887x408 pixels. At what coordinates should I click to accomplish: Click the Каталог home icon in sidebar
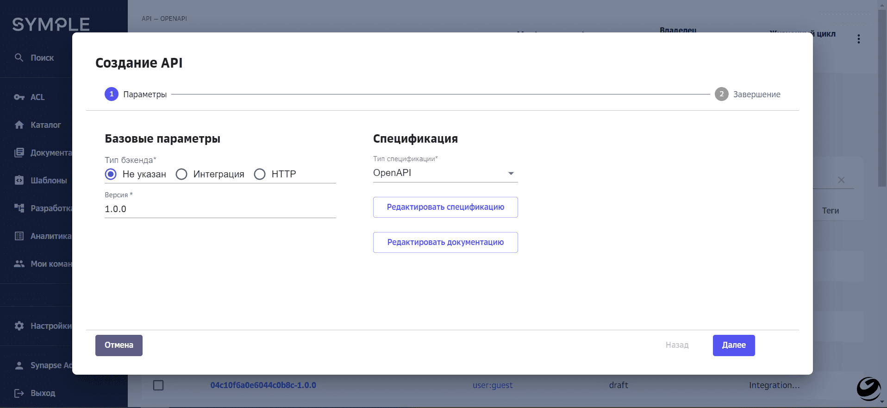pyautogui.click(x=19, y=125)
